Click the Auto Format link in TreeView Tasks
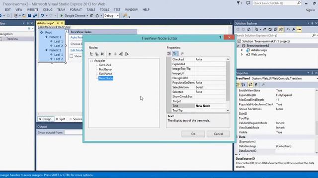 click(x=77, y=38)
